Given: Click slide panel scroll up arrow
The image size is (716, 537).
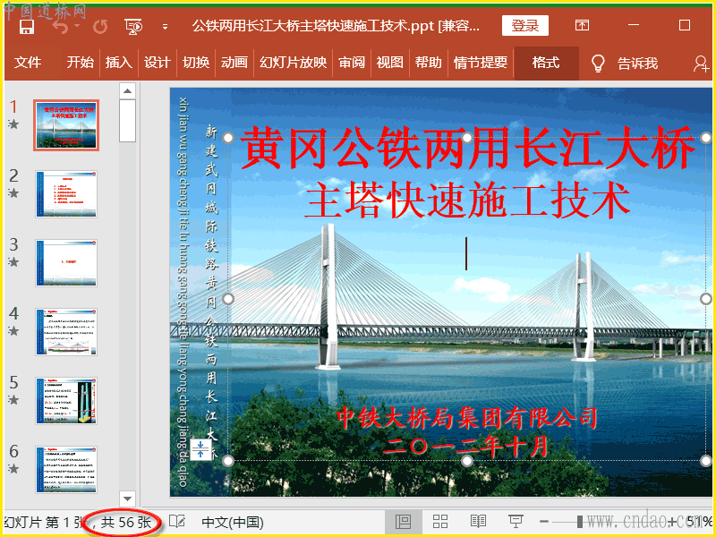Looking at the screenshot, I should point(127,91).
